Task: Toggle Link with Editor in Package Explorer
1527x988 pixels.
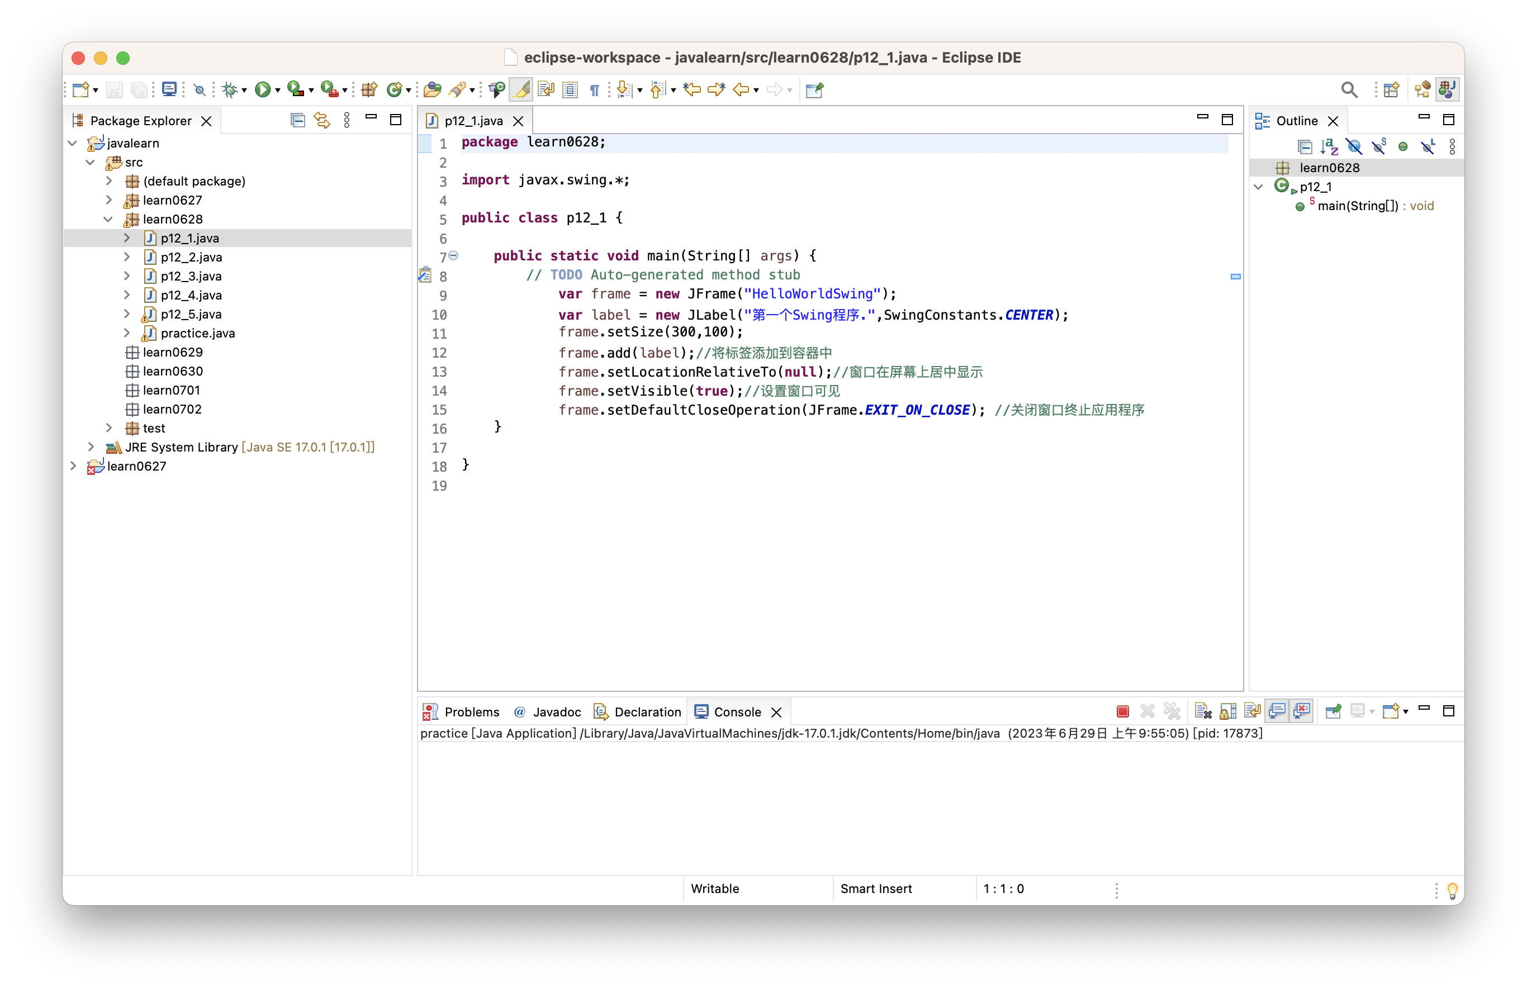Action: coord(322,121)
